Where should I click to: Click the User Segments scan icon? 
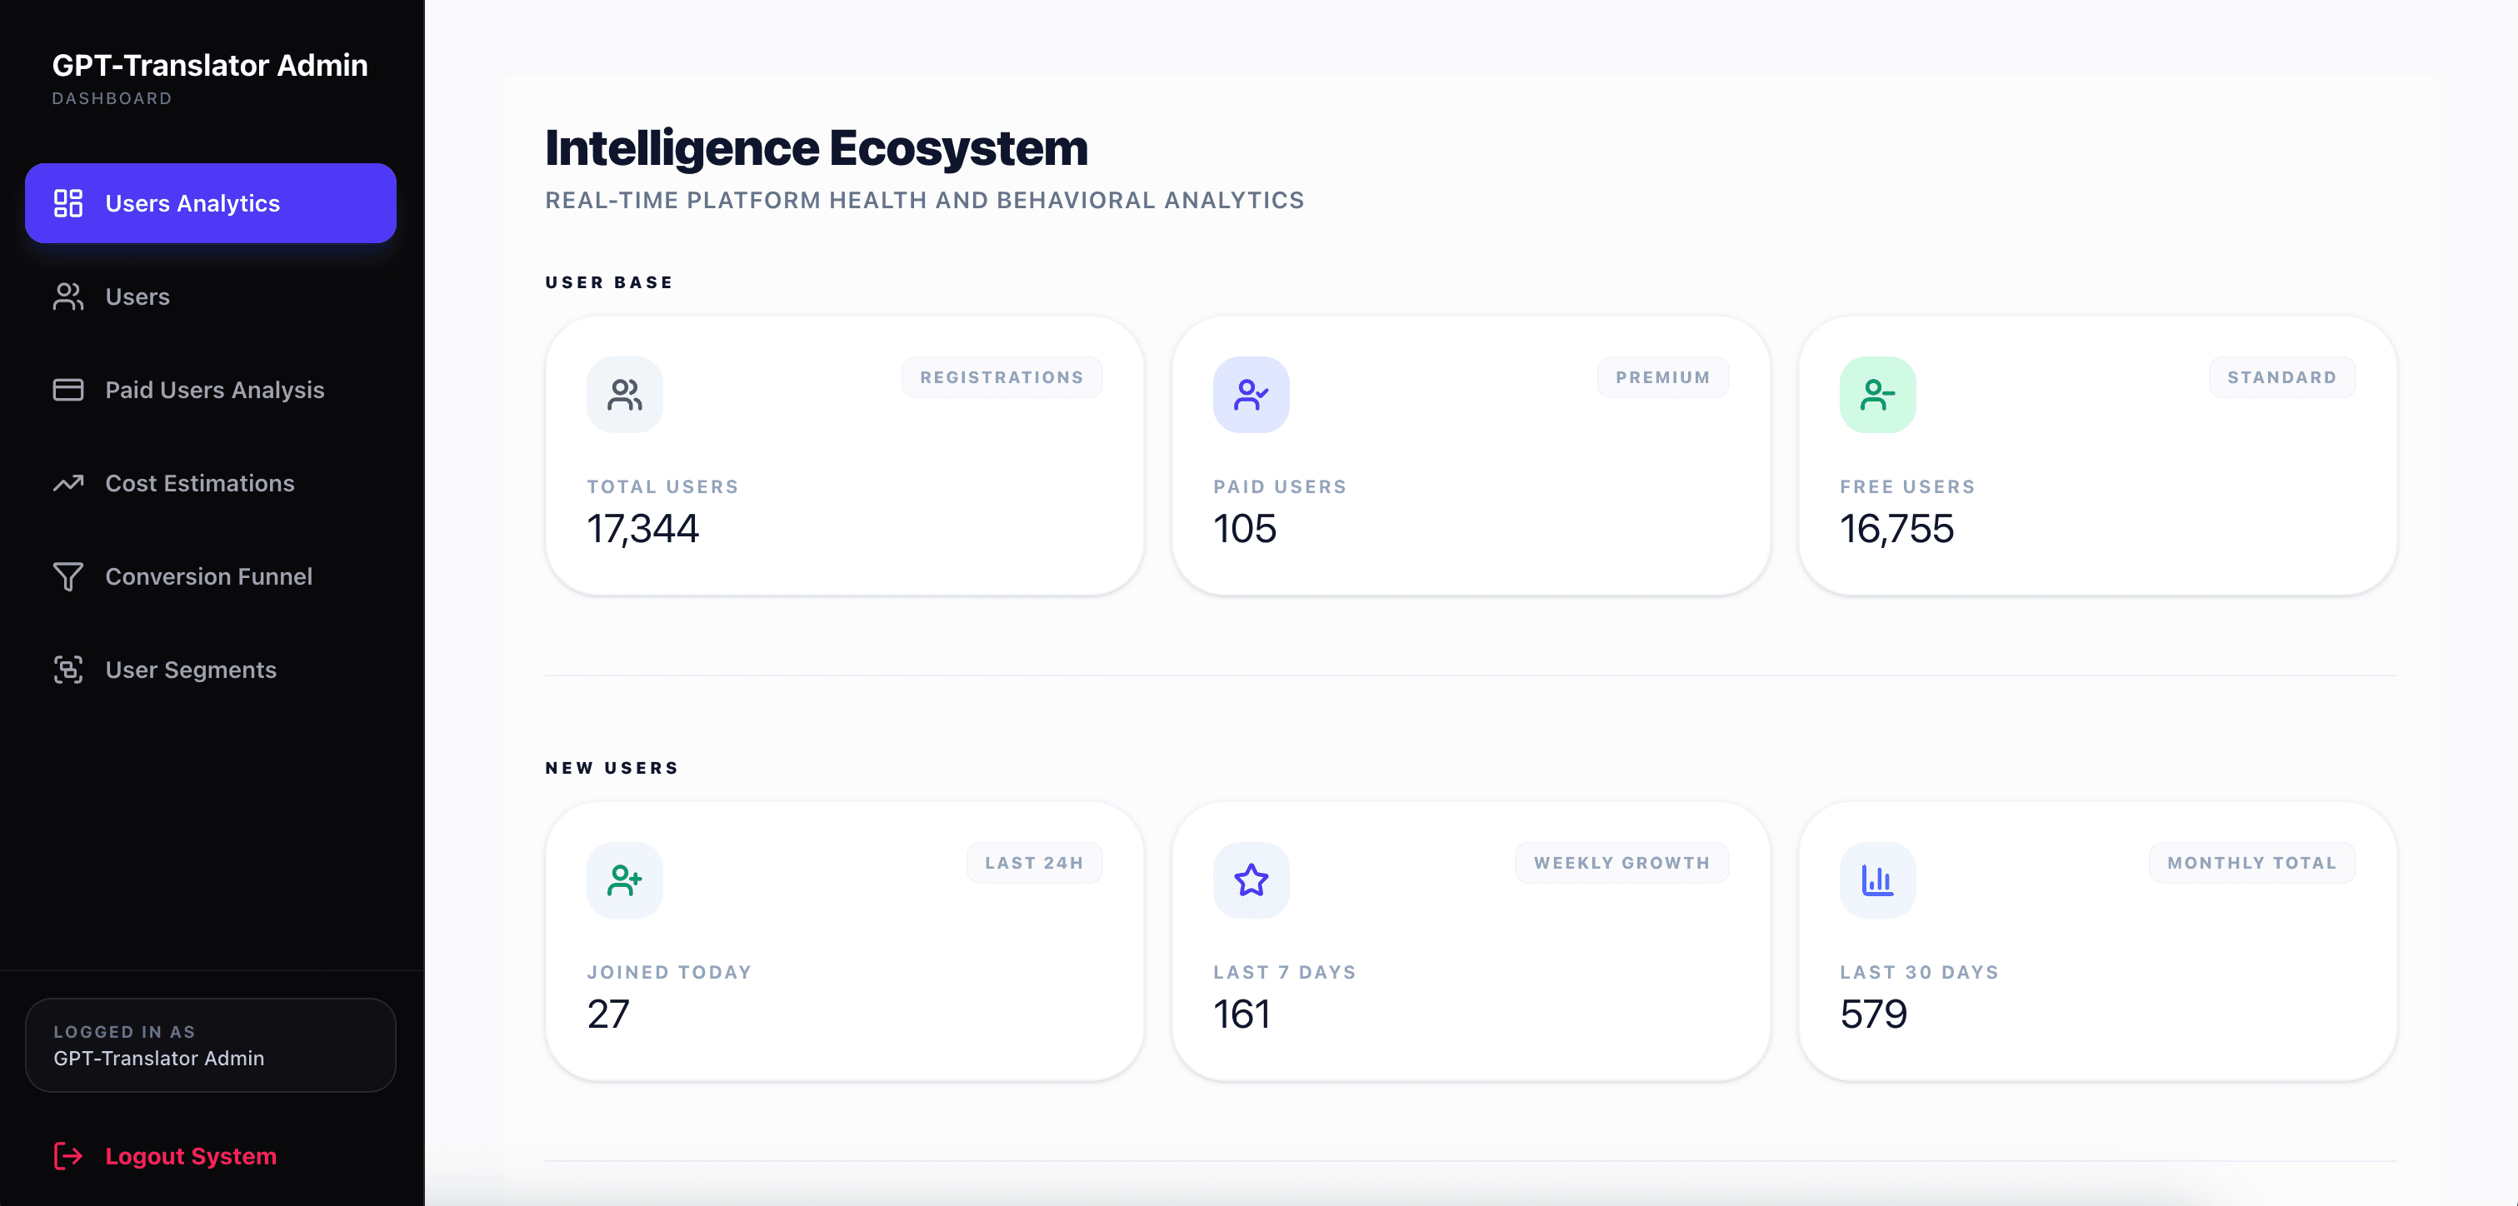pyautogui.click(x=67, y=670)
